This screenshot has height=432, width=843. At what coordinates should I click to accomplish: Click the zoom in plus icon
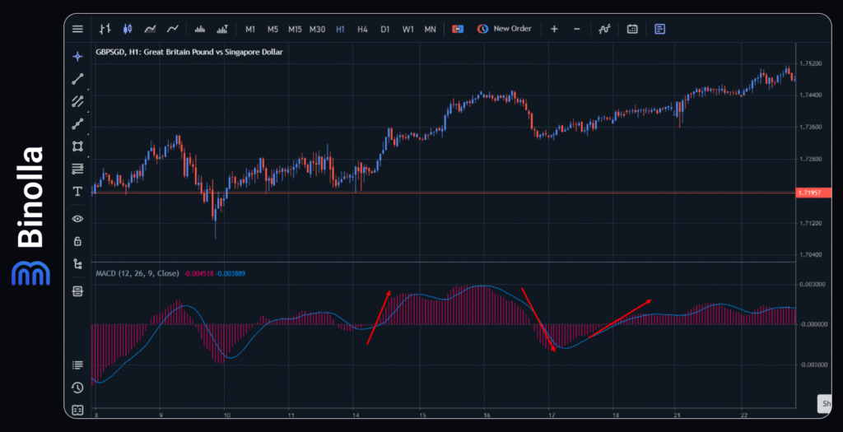[554, 29]
